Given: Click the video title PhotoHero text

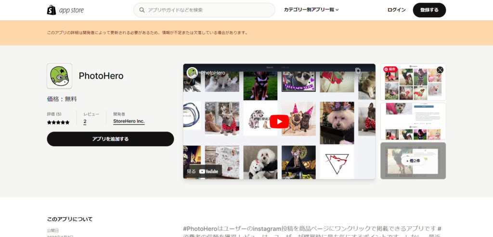Looking at the screenshot, I should pos(213,73).
